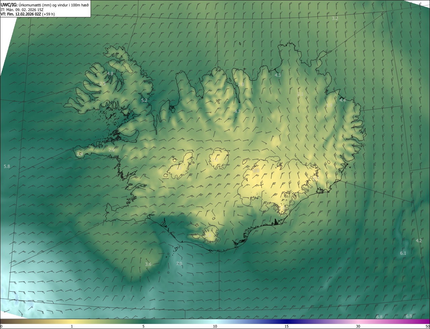The image size is (430, 329).
Task: Click the 3.6 value south of Iceland
Action: pos(148,264)
